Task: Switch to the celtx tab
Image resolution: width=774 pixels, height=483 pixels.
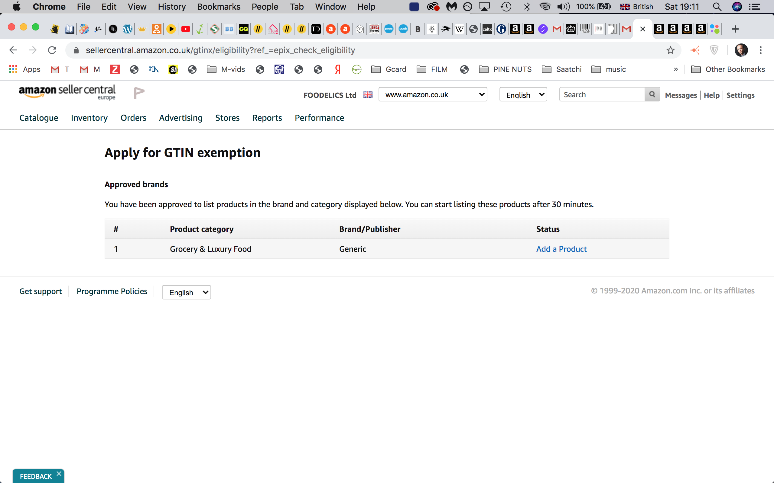Action: click(x=487, y=29)
